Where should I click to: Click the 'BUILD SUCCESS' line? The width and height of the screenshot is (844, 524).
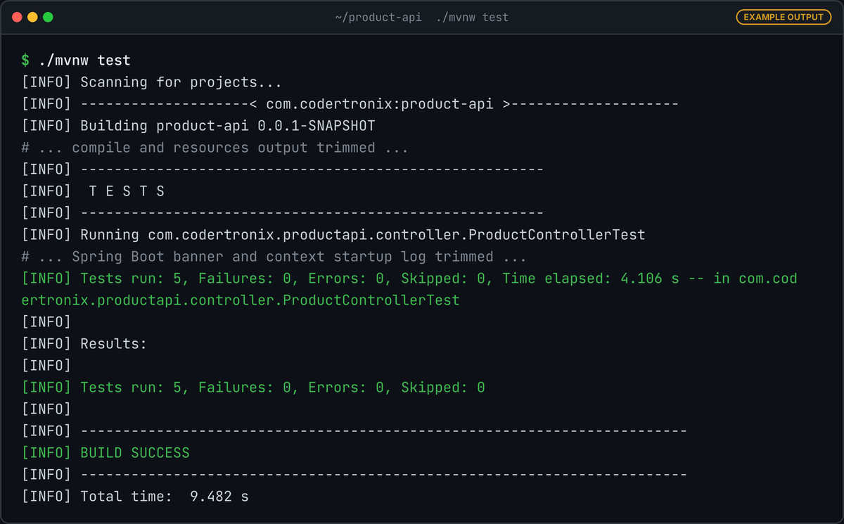[x=105, y=453]
